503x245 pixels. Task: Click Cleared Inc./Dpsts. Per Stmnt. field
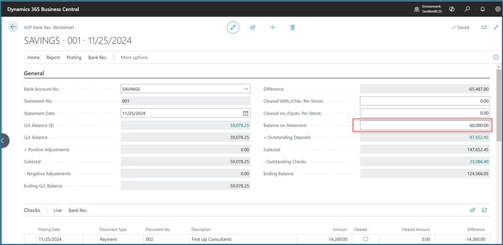(x=425, y=113)
